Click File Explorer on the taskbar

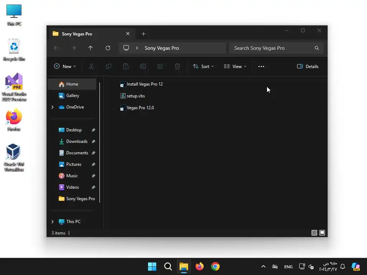coord(184,266)
